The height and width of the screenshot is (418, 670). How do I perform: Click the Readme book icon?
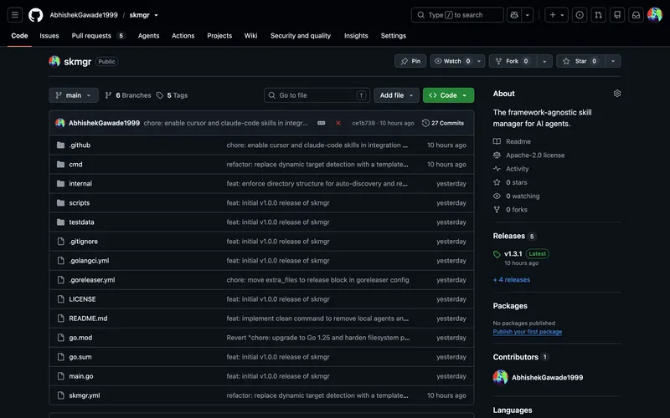[x=497, y=141]
